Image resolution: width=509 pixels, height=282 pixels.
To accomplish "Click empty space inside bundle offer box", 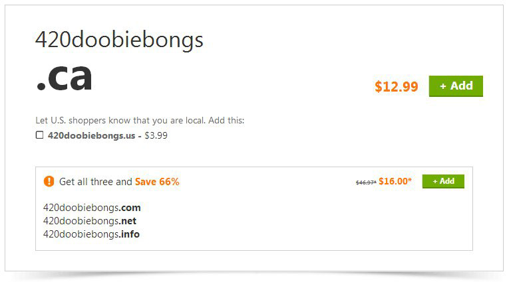I will point(292,220).
